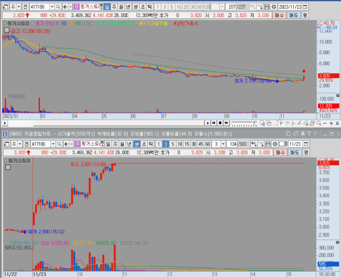
Task: Toggle the D checkbox in lower toolbar
Action: 282,144
